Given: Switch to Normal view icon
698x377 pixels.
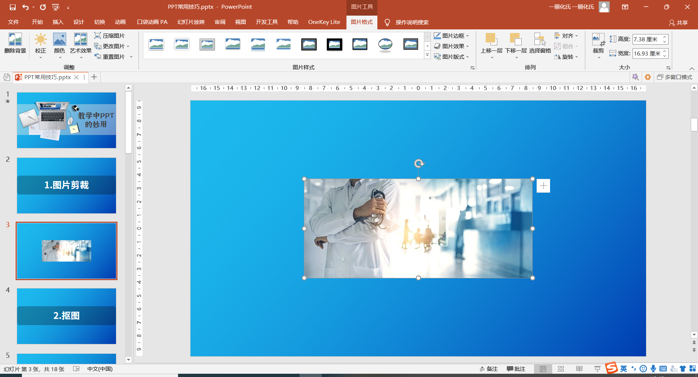Looking at the screenshot, I should pos(543,369).
